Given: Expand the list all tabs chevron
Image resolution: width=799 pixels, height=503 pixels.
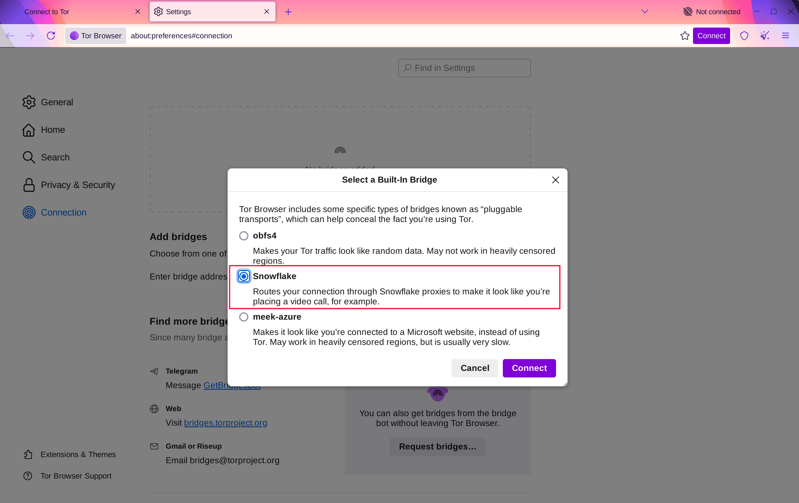Looking at the screenshot, I should coord(645,11).
